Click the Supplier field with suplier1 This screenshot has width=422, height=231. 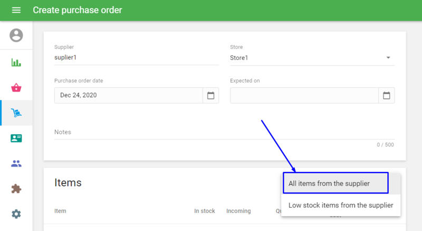[136, 58]
